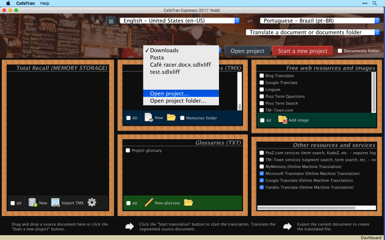Click the X icon beside the menu button
The height and width of the screenshot is (240, 385).
point(98,21)
